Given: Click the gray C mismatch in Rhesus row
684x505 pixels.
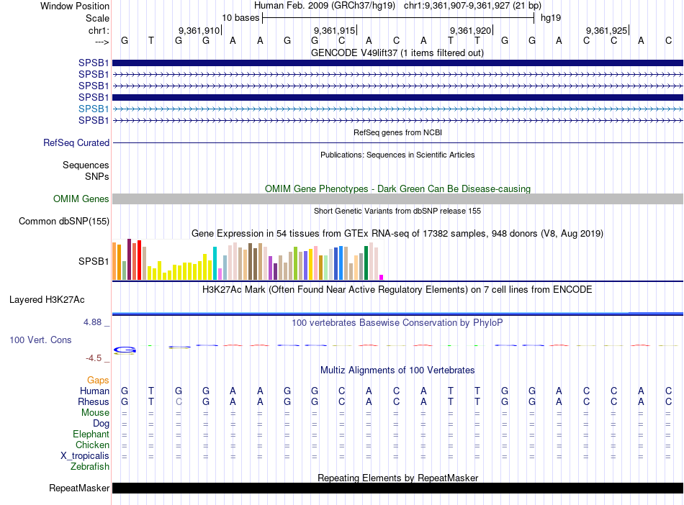Looking at the screenshot, I should (x=179, y=401).
